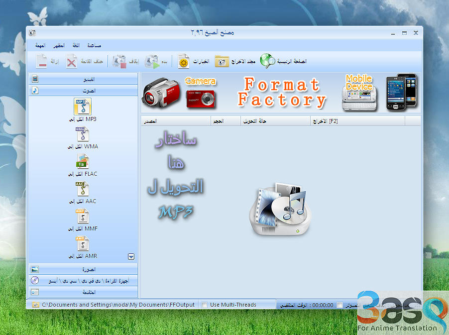Expand the الفيديو (Video) category
The height and width of the screenshot is (335, 449).
83,79
